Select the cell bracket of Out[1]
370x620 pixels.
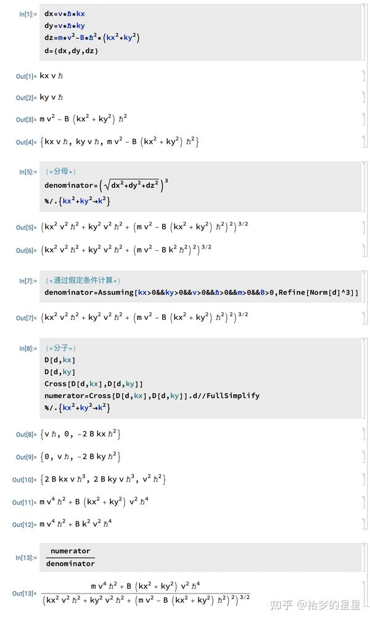363,76
